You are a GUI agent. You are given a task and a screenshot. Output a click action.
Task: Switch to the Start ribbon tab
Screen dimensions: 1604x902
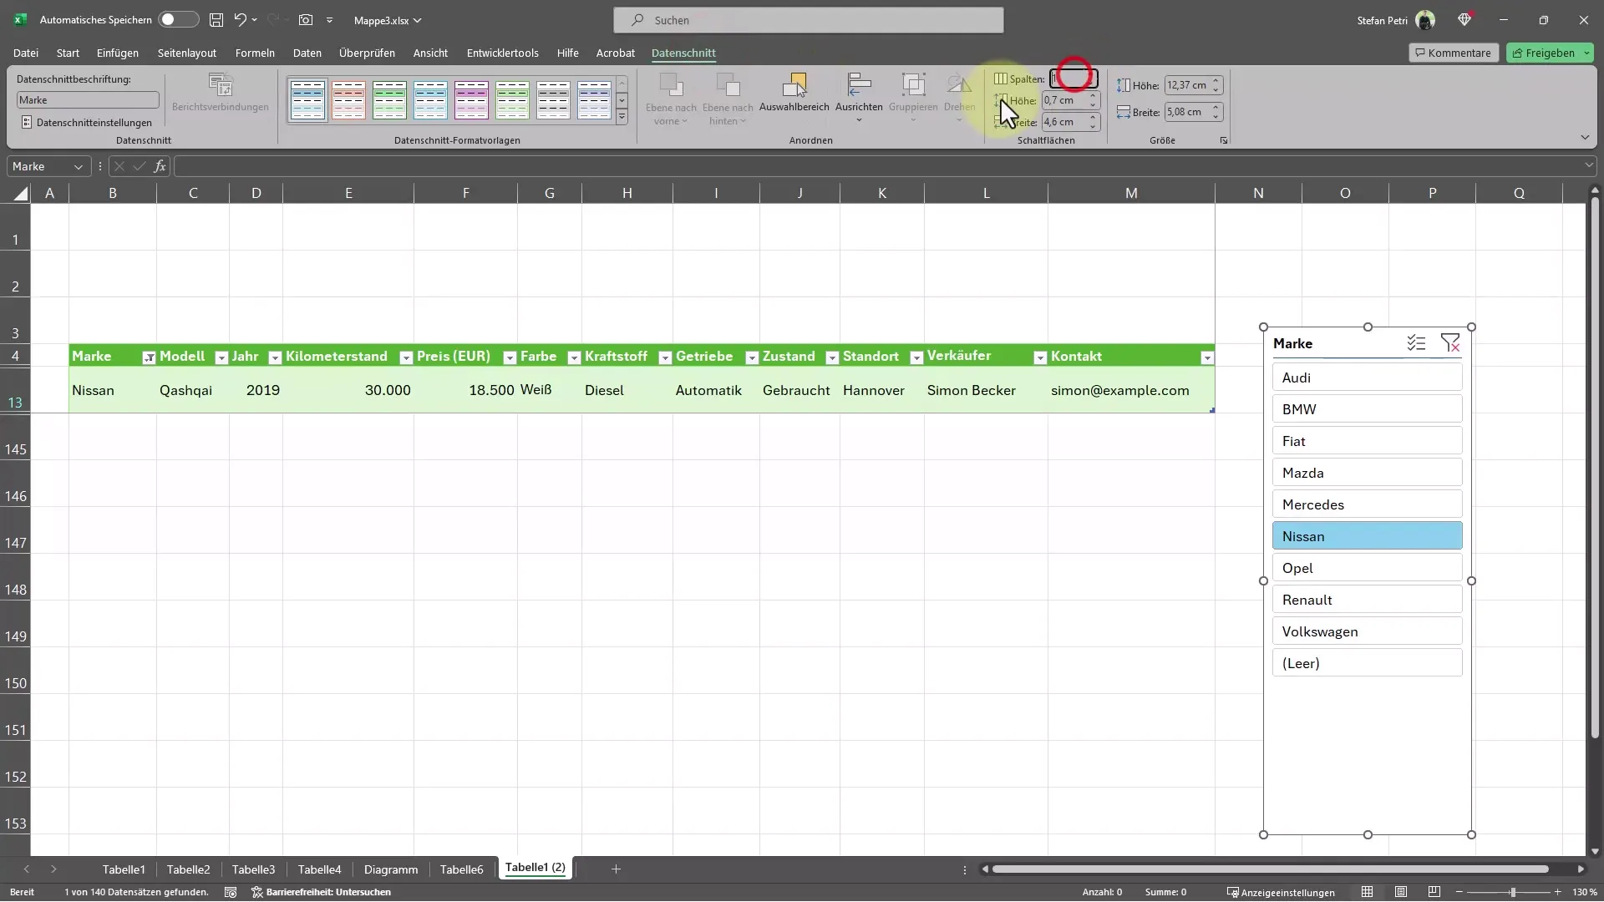pyautogui.click(x=68, y=53)
